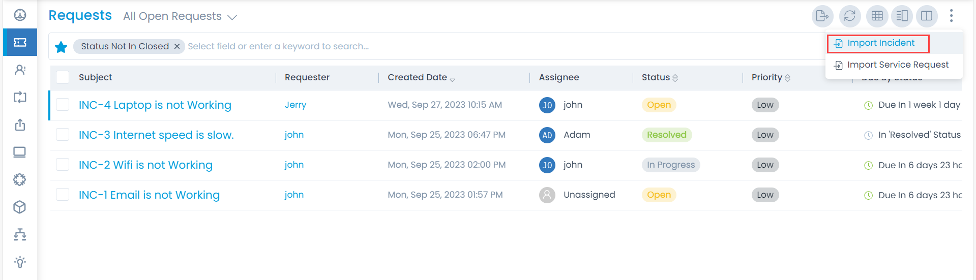
Task: Toggle the select-all checkbox in header
Action: click(63, 77)
